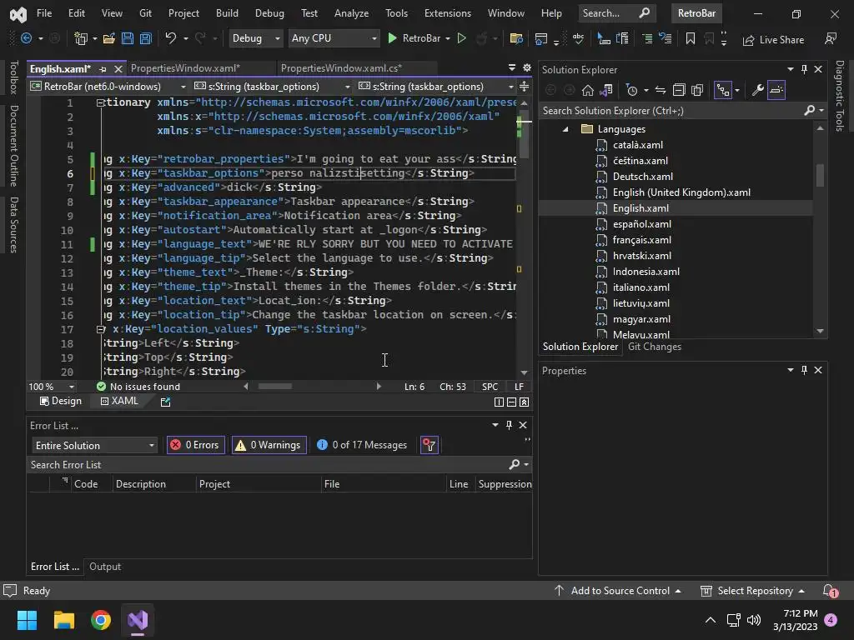The height and width of the screenshot is (640, 854).
Task: Toggle the Error List build filter funnel
Action: tap(430, 445)
